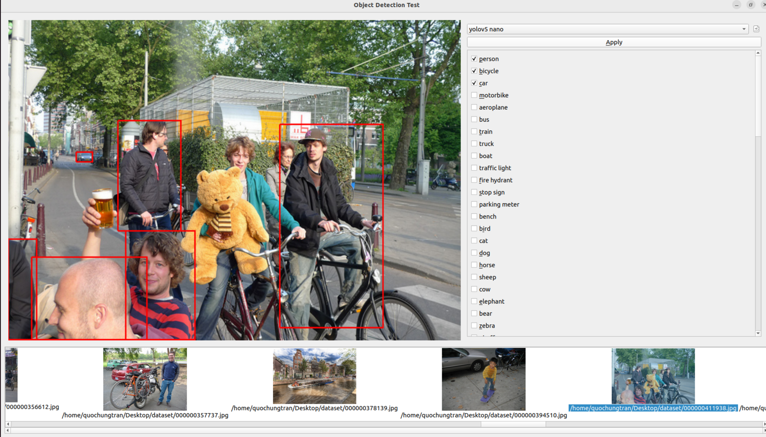Screen dimensions: 766x437
Task: Check the stop sign option
Action: click(x=474, y=192)
